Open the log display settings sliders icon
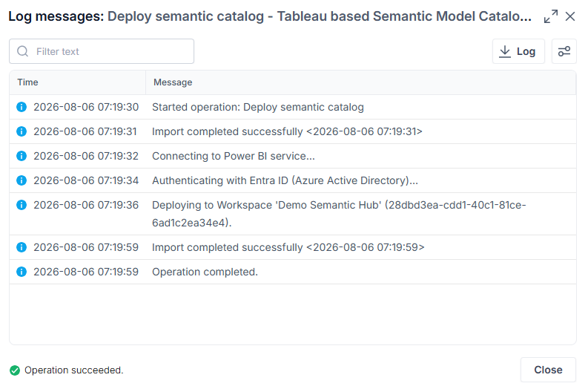Viewport: 585px width, 389px height. click(x=564, y=51)
